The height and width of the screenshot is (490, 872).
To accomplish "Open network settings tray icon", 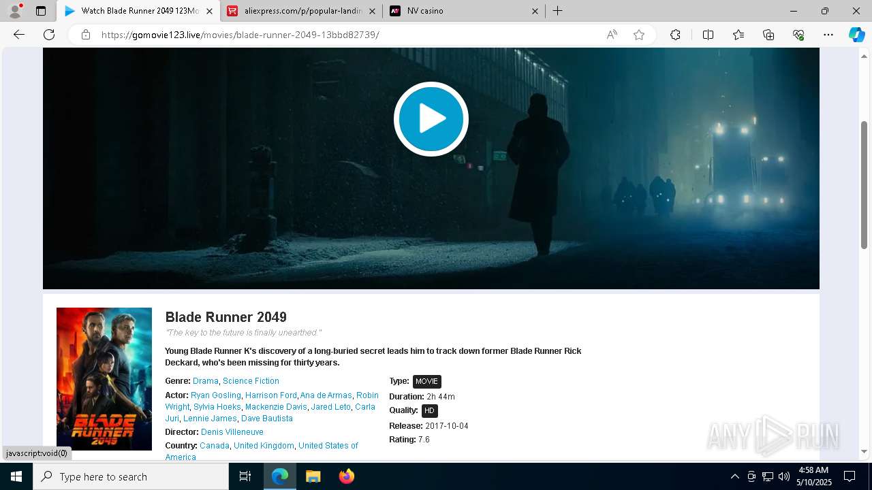I will click(768, 476).
